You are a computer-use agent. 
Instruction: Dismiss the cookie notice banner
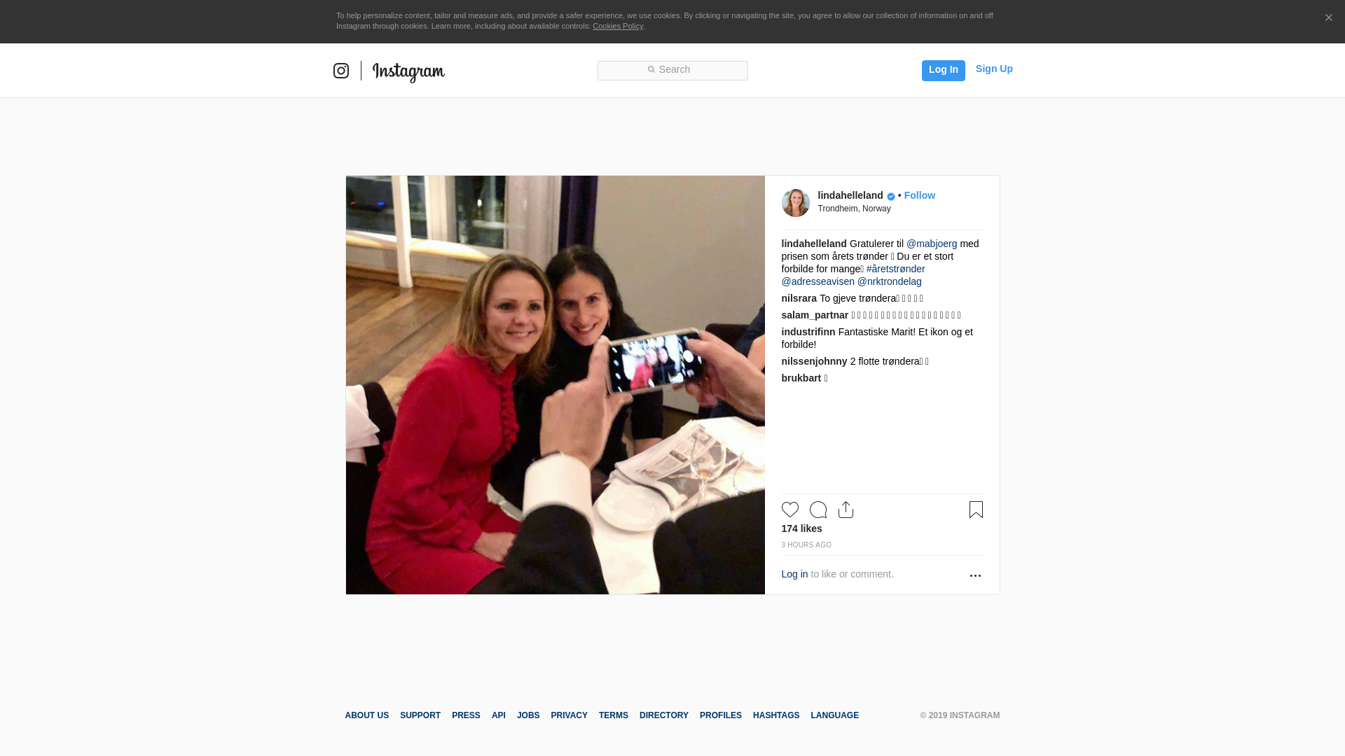point(1328,17)
